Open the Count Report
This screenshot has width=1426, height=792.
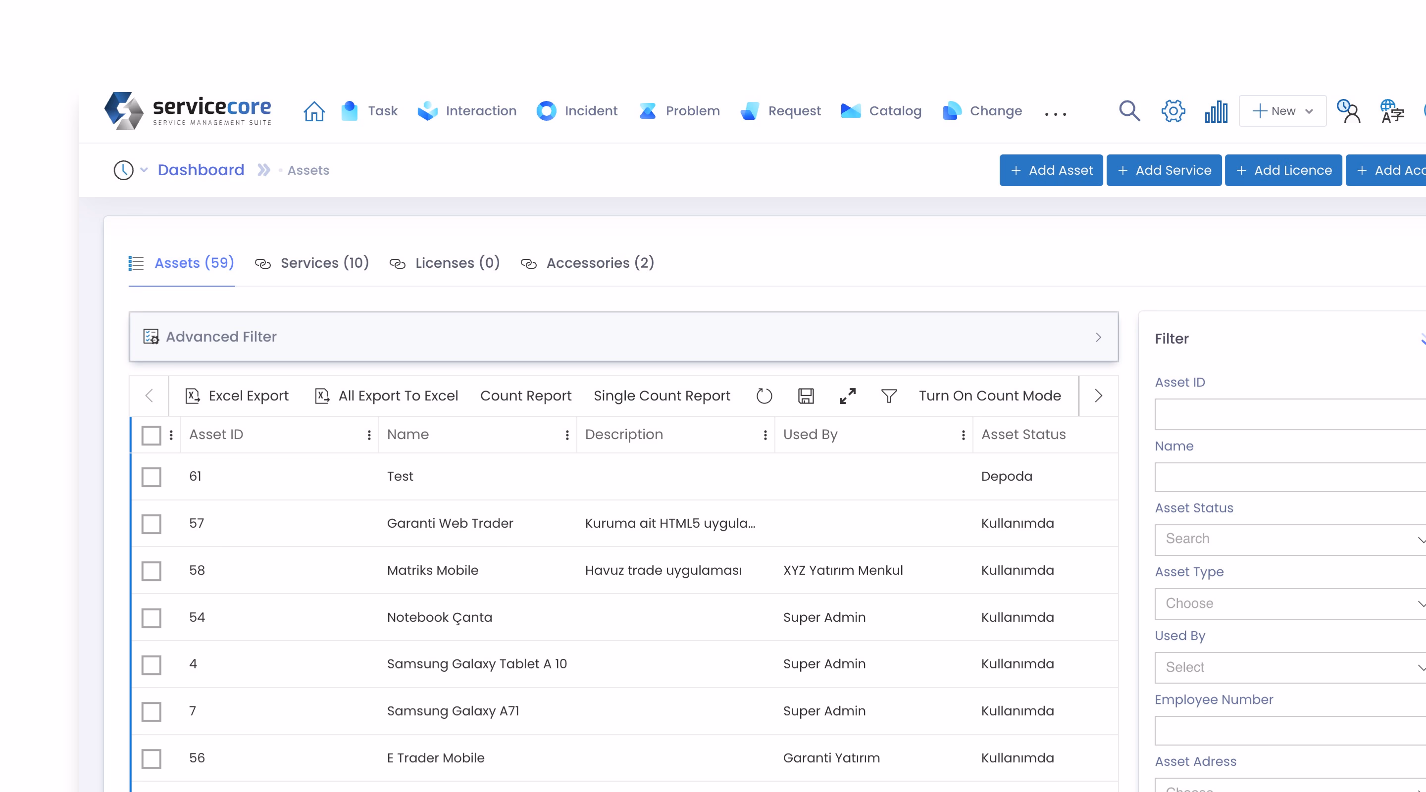coord(526,396)
